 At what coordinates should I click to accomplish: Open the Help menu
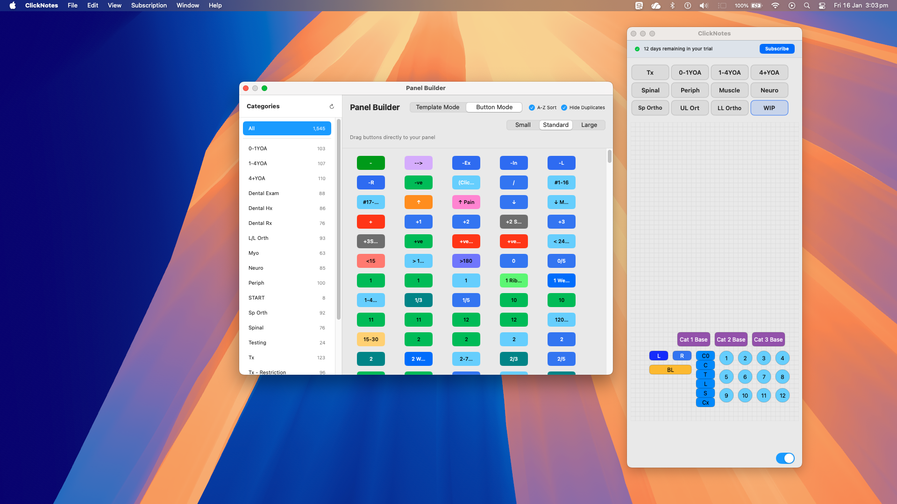tap(215, 6)
